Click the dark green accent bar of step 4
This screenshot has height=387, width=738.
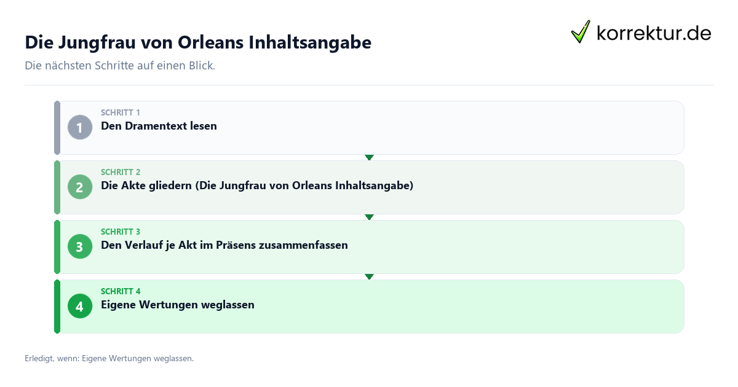(57, 307)
